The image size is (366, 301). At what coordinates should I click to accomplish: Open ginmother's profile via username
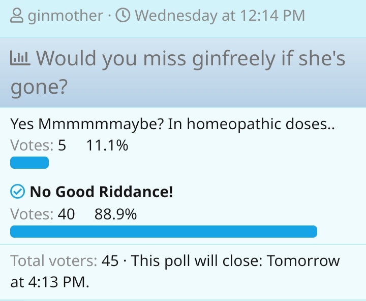[65, 16]
